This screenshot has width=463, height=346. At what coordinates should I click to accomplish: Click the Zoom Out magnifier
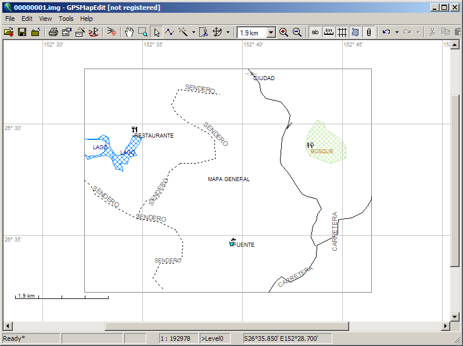coord(297,33)
